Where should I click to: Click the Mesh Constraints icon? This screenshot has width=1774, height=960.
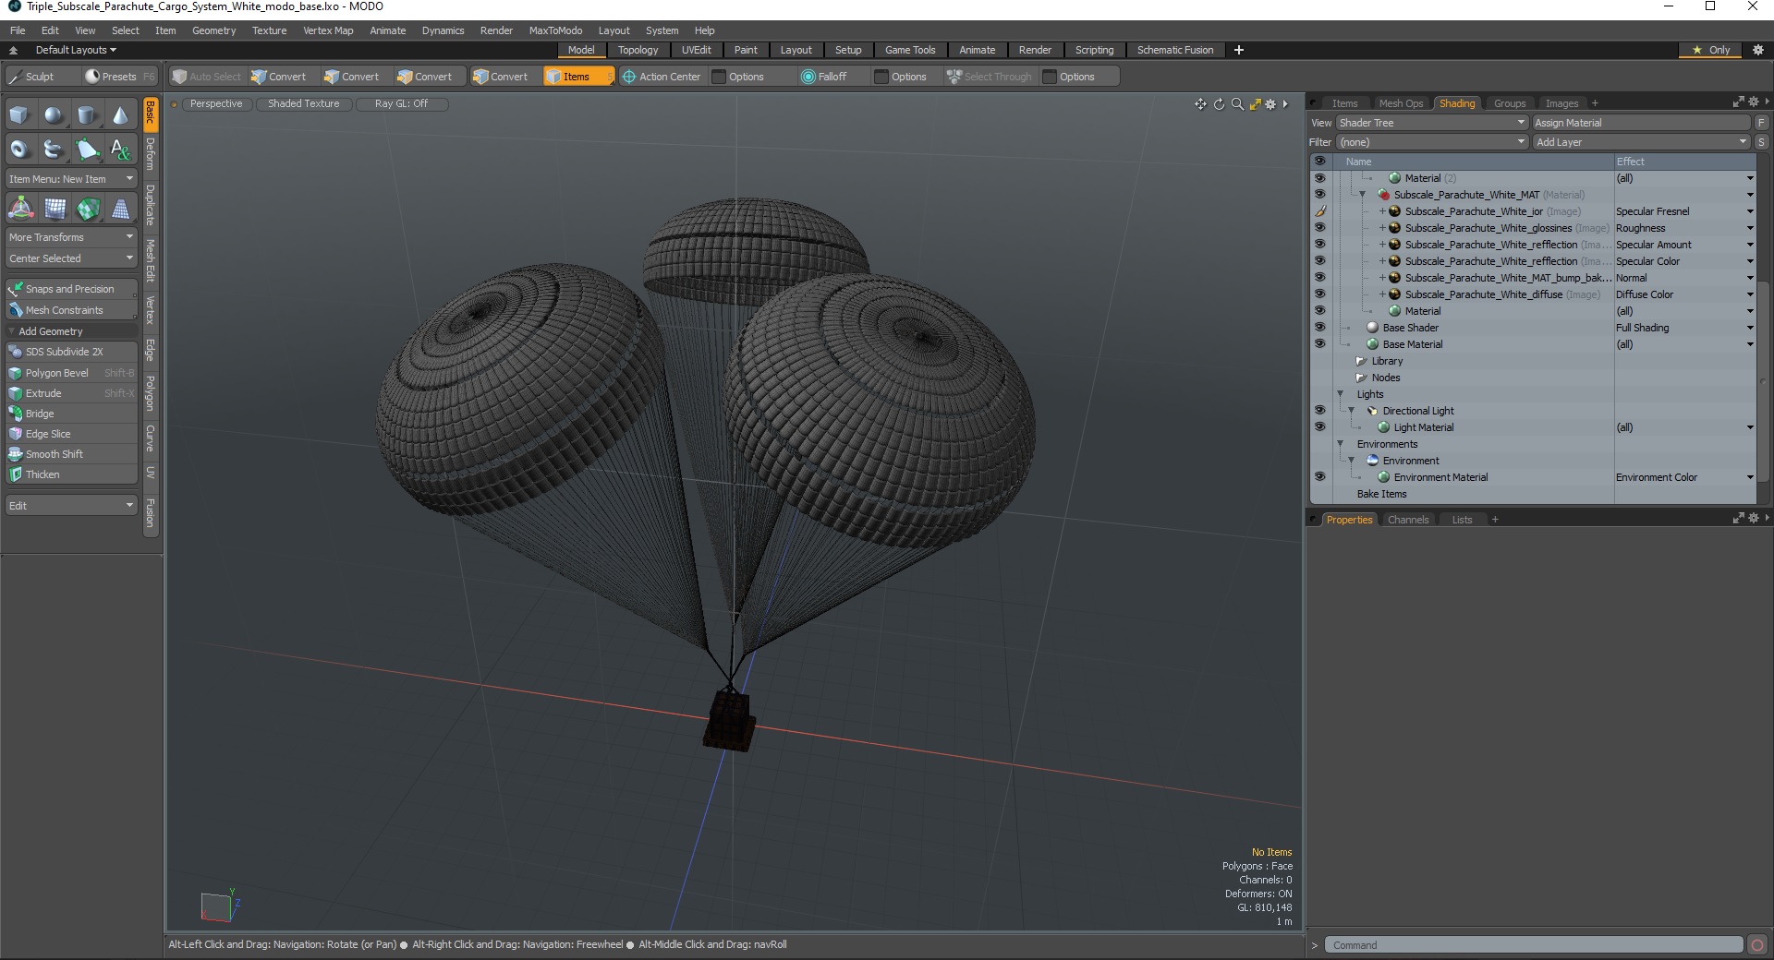(x=16, y=310)
